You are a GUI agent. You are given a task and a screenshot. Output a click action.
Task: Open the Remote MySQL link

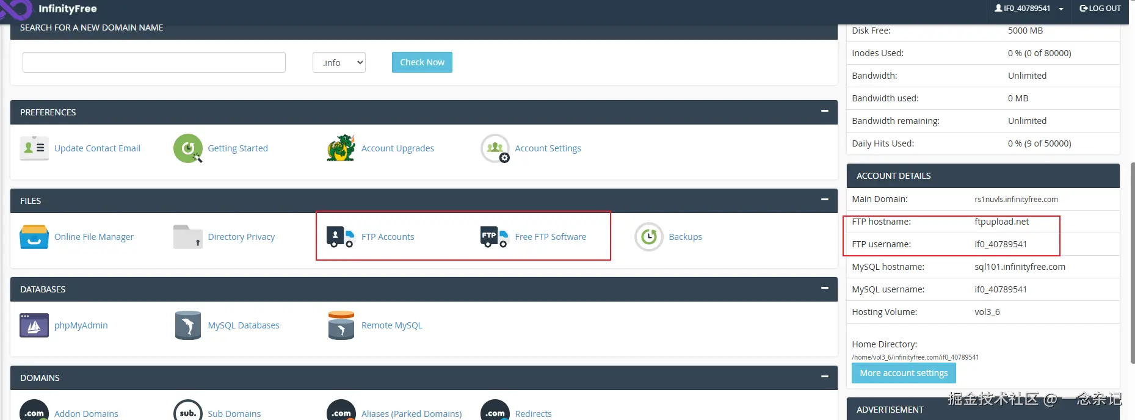tap(391, 325)
